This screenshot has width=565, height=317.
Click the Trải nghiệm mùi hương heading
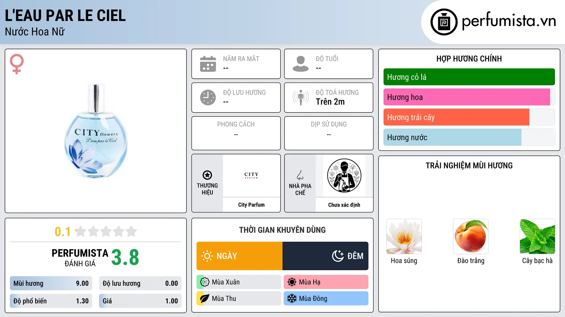click(469, 165)
